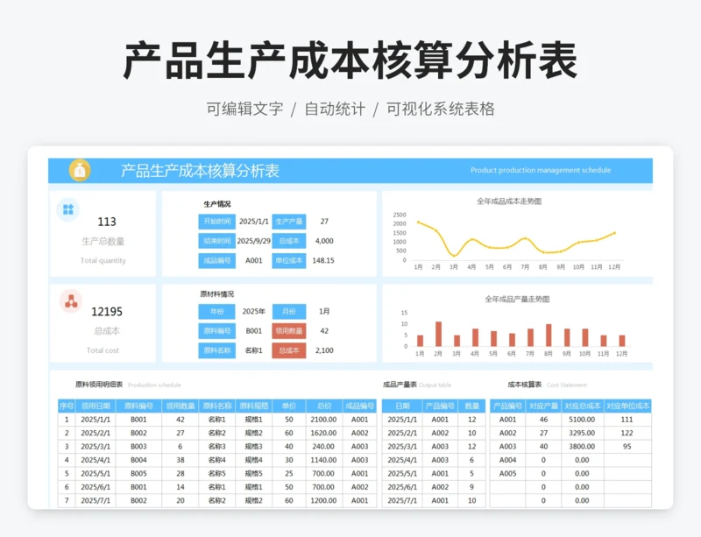Select the 开始时间 label cell

(216, 222)
